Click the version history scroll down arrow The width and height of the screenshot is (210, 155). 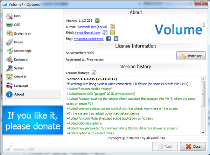[203, 133]
